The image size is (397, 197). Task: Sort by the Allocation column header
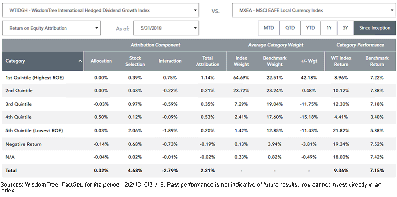(x=101, y=61)
